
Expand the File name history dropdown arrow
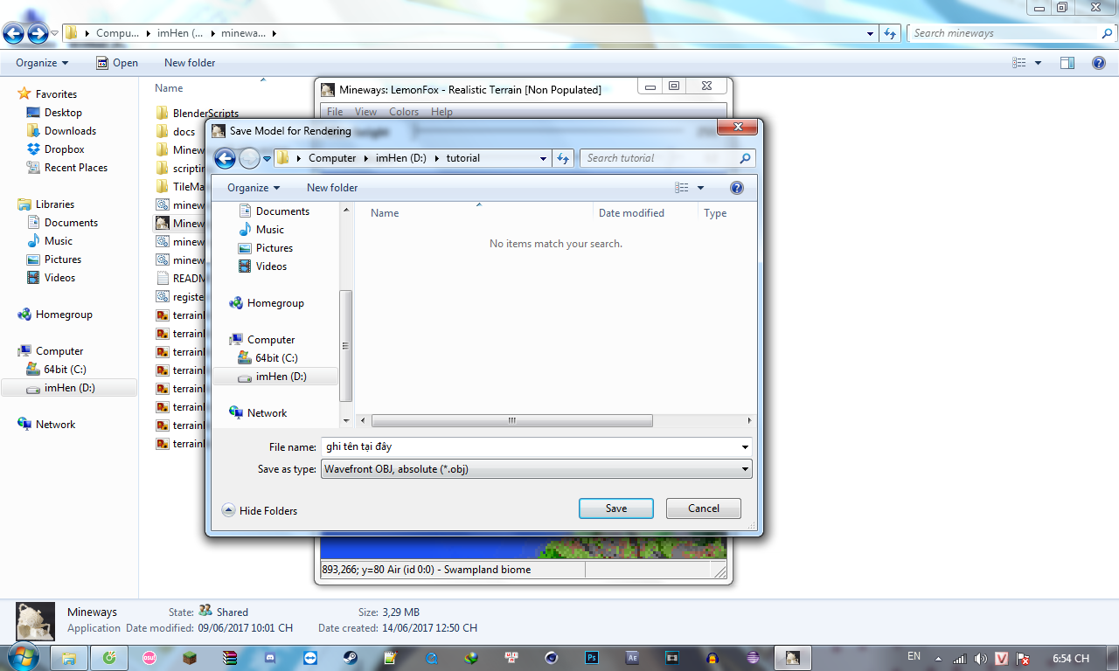tap(745, 447)
